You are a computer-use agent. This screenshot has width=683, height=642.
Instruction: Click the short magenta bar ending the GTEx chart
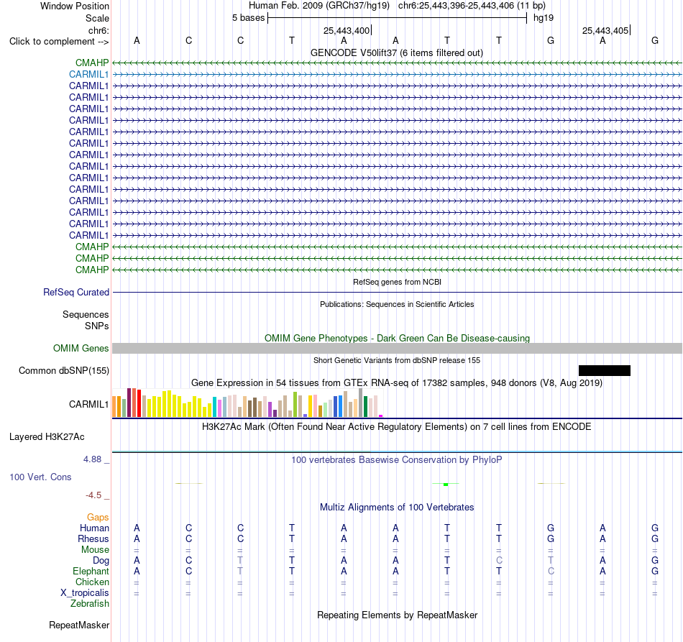pyautogui.click(x=381, y=416)
